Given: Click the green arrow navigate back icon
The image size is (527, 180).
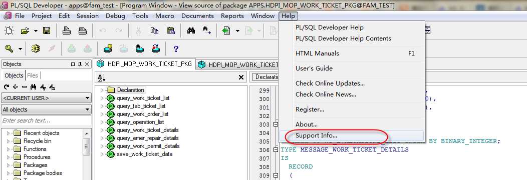Looking at the screenshot, I should (226, 31).
